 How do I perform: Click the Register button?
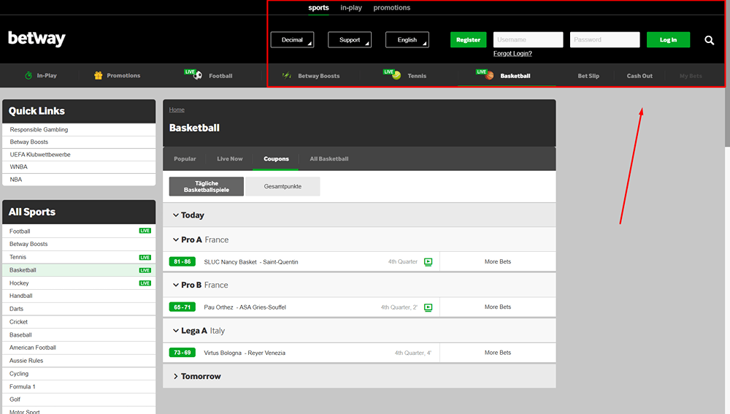469,39
